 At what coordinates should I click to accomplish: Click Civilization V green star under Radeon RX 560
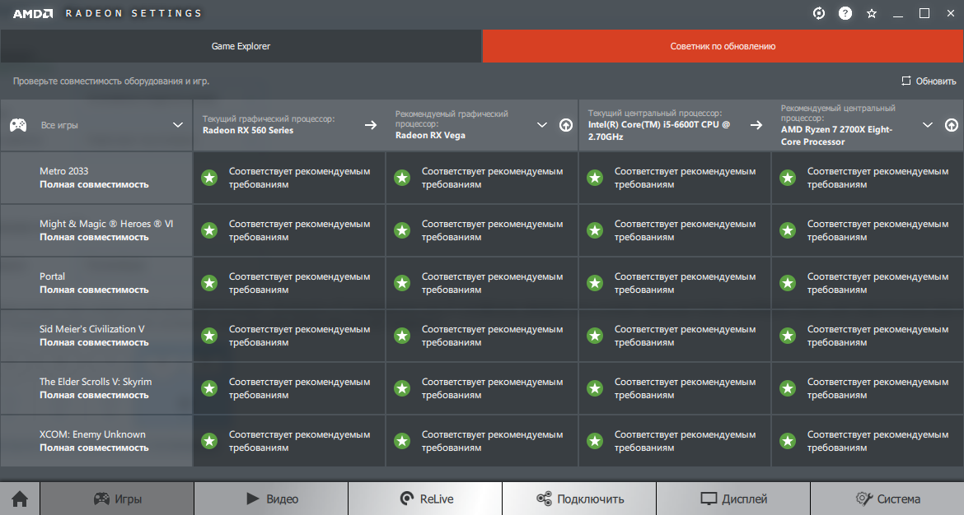click(209, 336)
